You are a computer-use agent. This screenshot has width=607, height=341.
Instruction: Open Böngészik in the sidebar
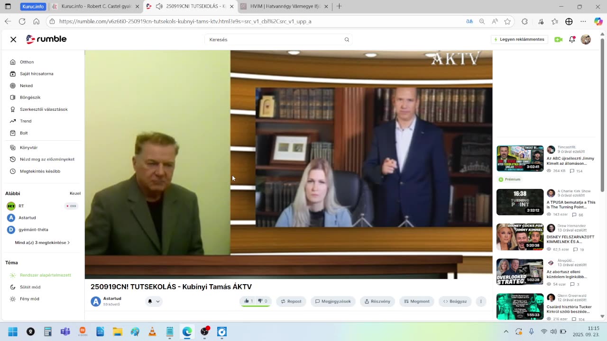click(x=30, y=98)
